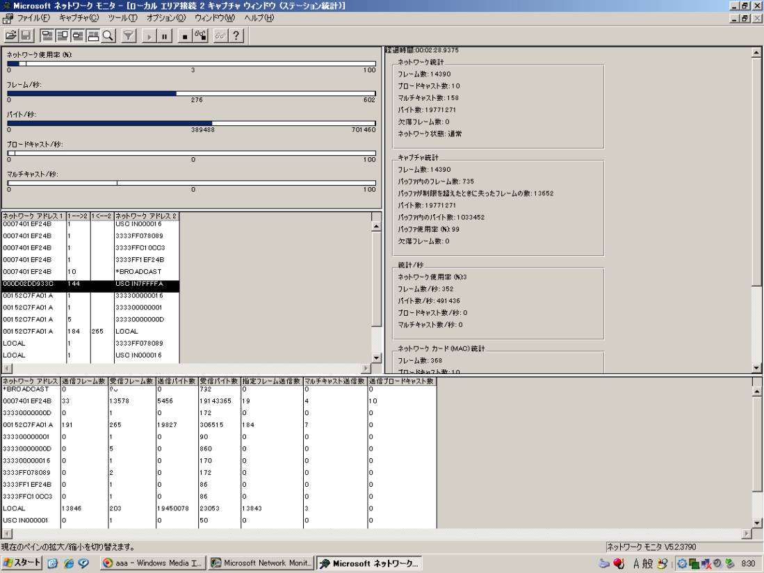This screenshot has height=573, width=764.
Task: Switch to the aaa - Windows Media taskbar button
Action: click(153, 563)
